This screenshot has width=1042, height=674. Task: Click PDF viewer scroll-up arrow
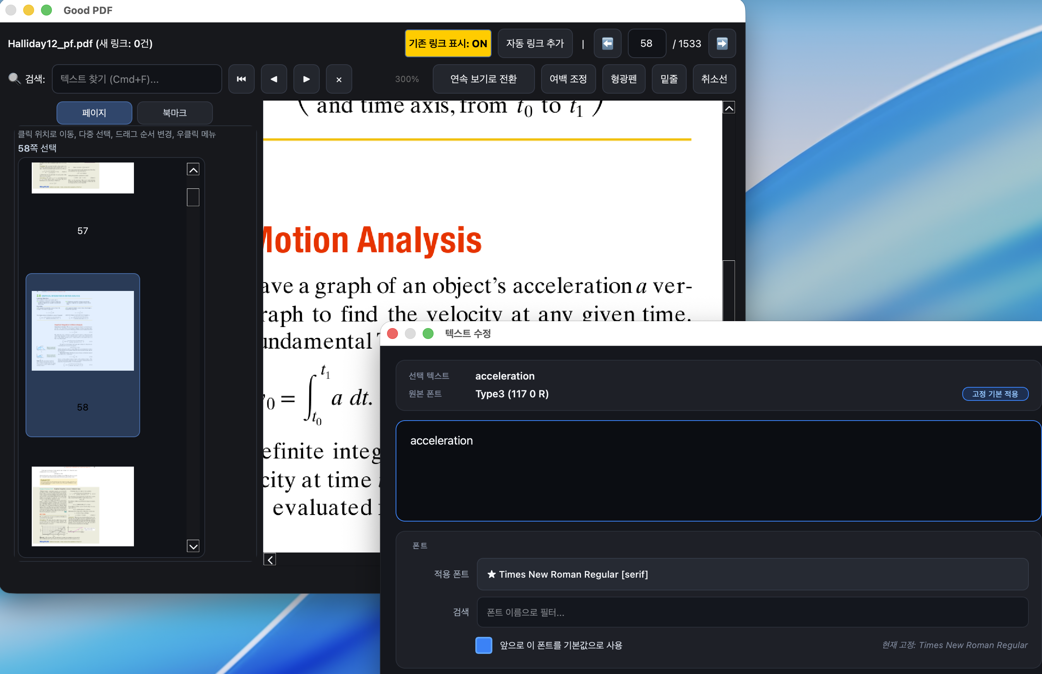coord(729,108)
